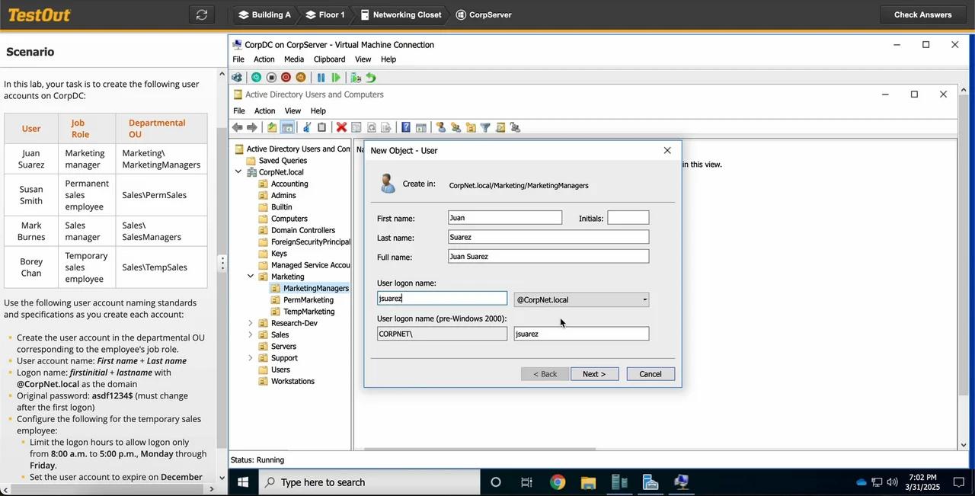
Task: Click the Next button in New Object dialog
Action: tap(593, 373)
